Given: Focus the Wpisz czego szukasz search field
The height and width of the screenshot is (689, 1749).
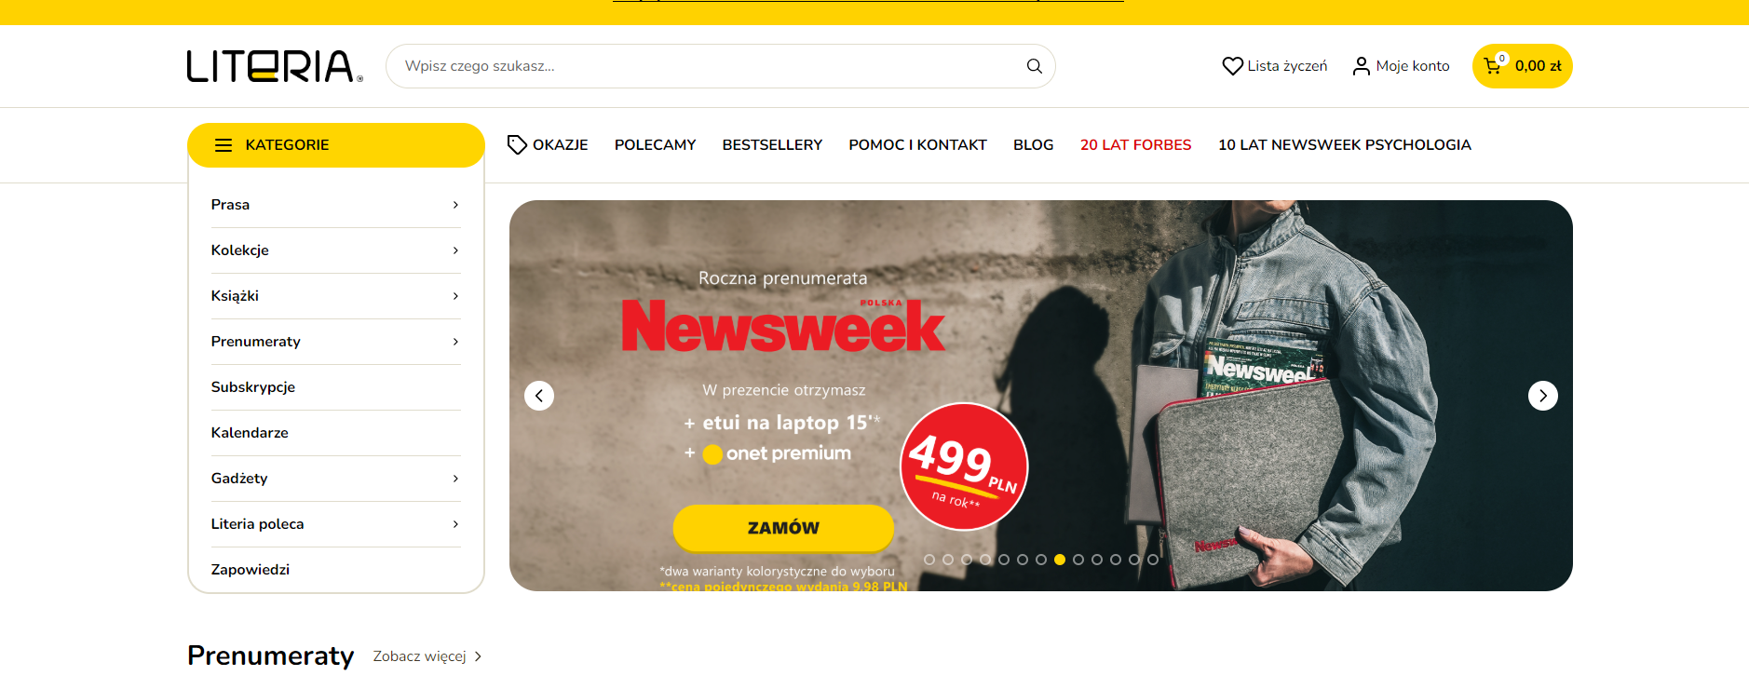Looking at the screenshot, I should [x=708, y=66].
